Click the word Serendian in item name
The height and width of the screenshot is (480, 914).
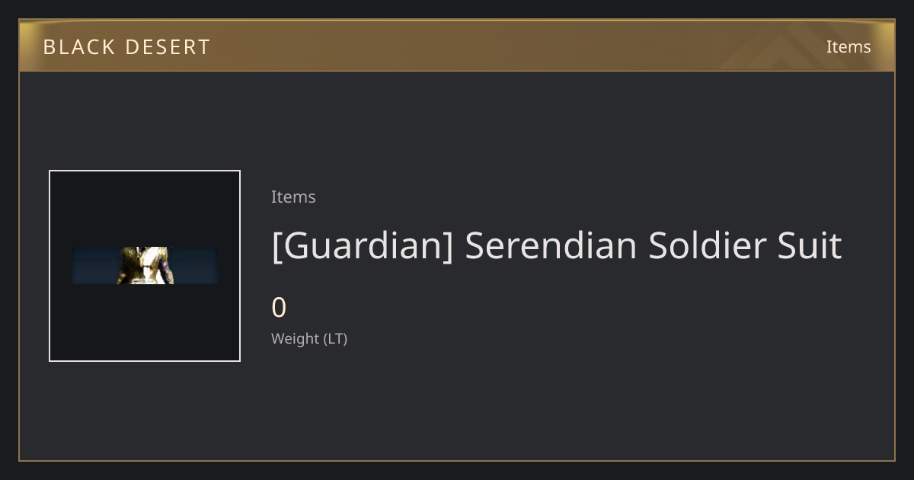pyautogui.click(x=551, y=246)
